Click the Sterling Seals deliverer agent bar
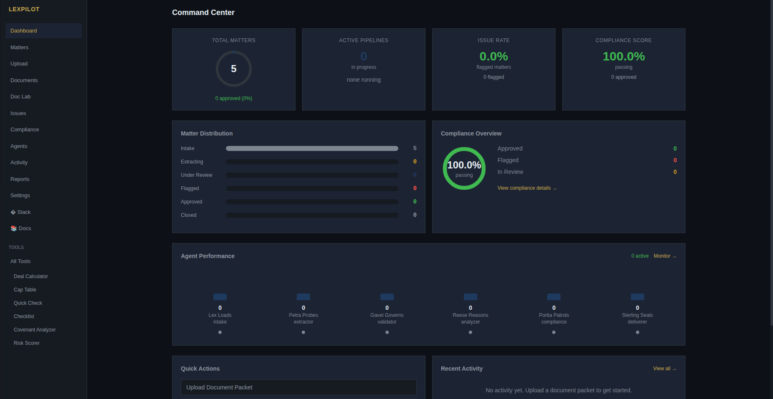 [x=638, y=297]
